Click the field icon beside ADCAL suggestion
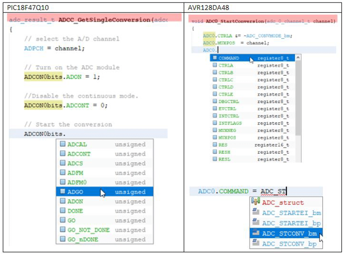Screen dimensions: 345x256 click(62, 144)
